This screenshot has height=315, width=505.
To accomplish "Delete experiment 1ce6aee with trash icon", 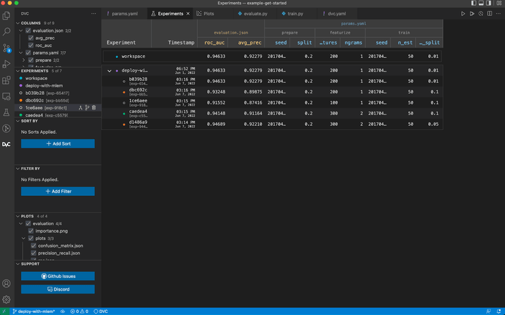I will [94, 108].
